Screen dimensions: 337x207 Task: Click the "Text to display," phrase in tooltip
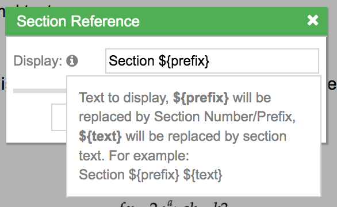click(x=124, y=98)
